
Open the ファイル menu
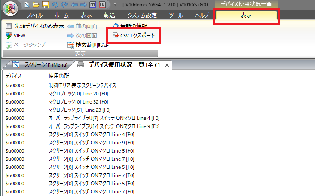[34, 15]
